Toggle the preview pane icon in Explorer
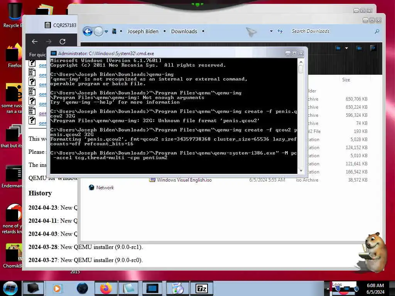 pyautogui.click(x=359, y=48)
